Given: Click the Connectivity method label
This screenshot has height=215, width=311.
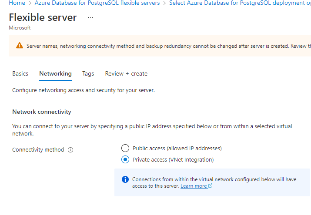Looking at the screenshot, I should (x=38, y=150).
